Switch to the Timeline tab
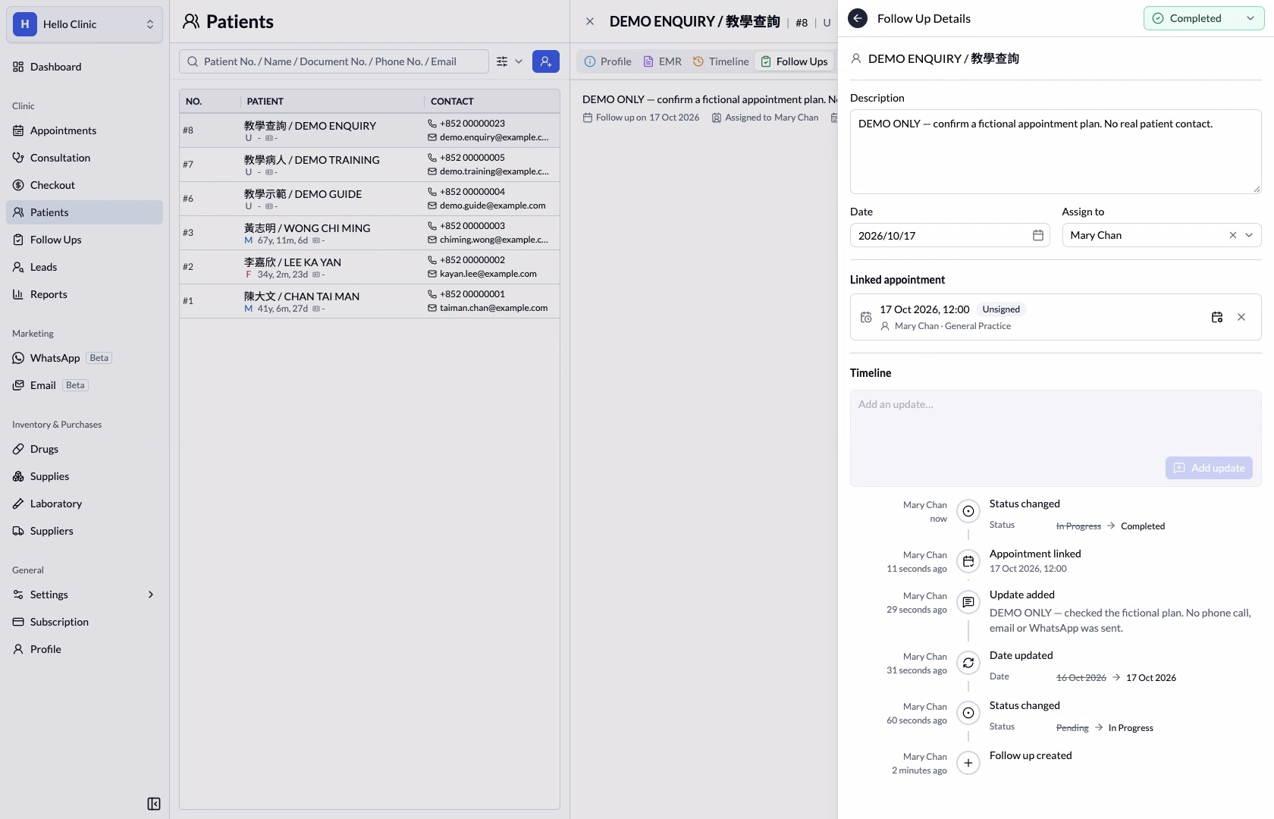Screen dimensions: 1274x819 point(720,61)
